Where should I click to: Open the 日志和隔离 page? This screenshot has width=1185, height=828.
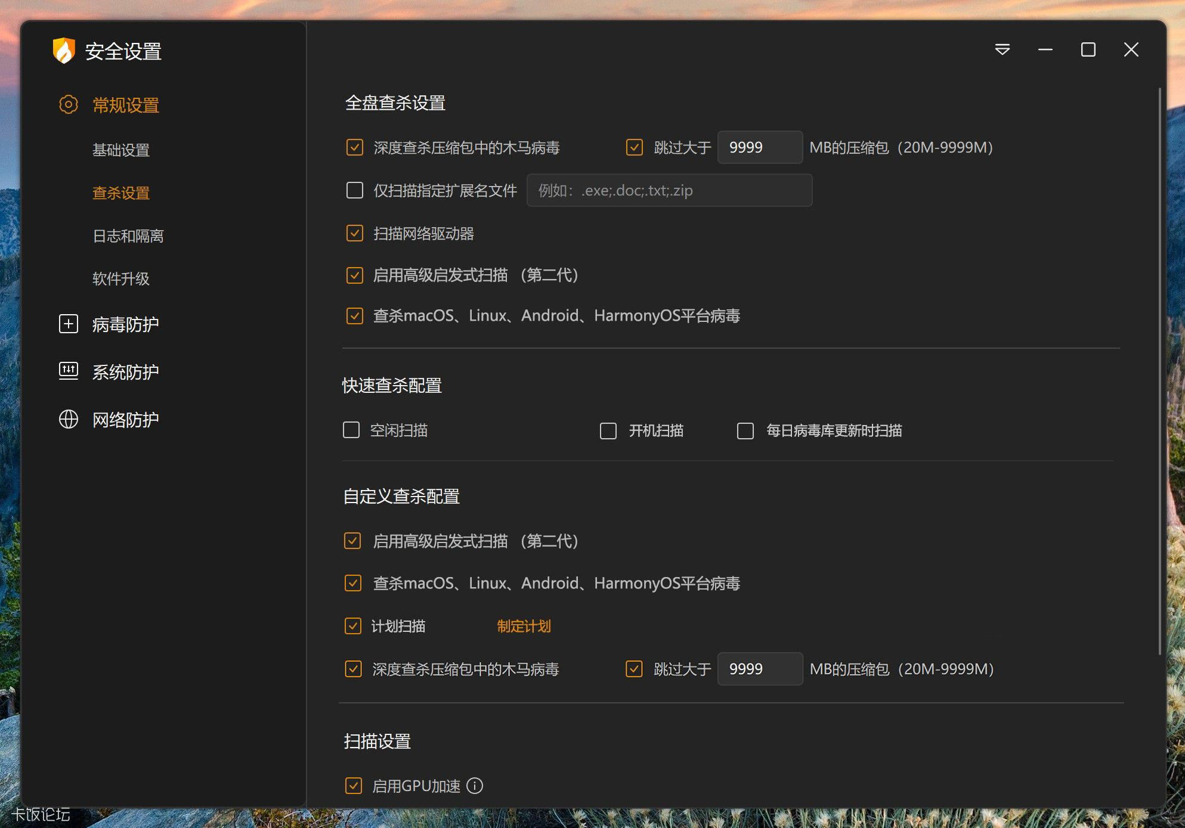[x=128, y=236]
